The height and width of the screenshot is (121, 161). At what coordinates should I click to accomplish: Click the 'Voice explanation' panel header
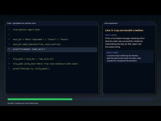pyautogui.click(x=111, y=23)
